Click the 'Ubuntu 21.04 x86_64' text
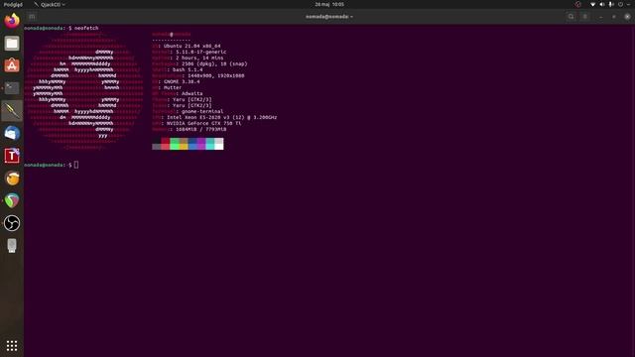The width and height of the screenshot is (635, 357). (x=192, y=46)
